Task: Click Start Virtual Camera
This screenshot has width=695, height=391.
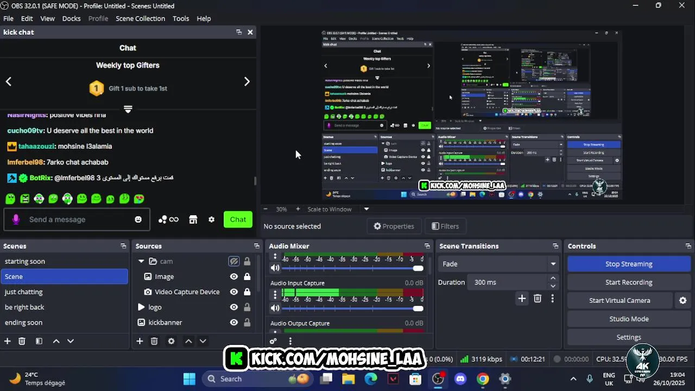Action: [620, 300]
